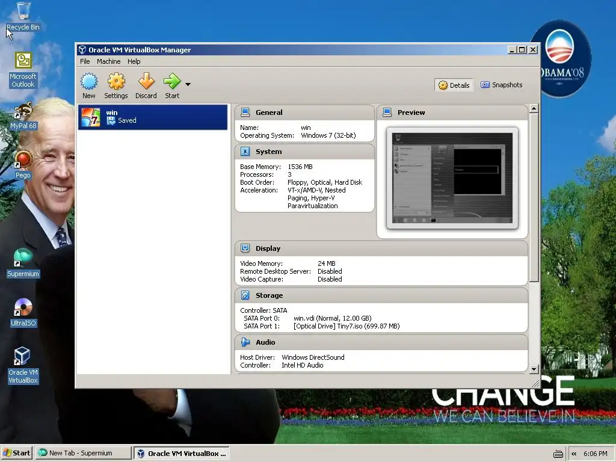This screenshot has width=616, height=462.
Task: Open the Windows Start button
Action: click(x=16, y=453)
